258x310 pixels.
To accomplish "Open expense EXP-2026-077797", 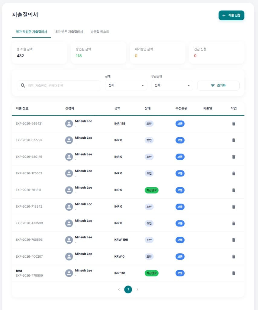I will click(x=29, y=140).
